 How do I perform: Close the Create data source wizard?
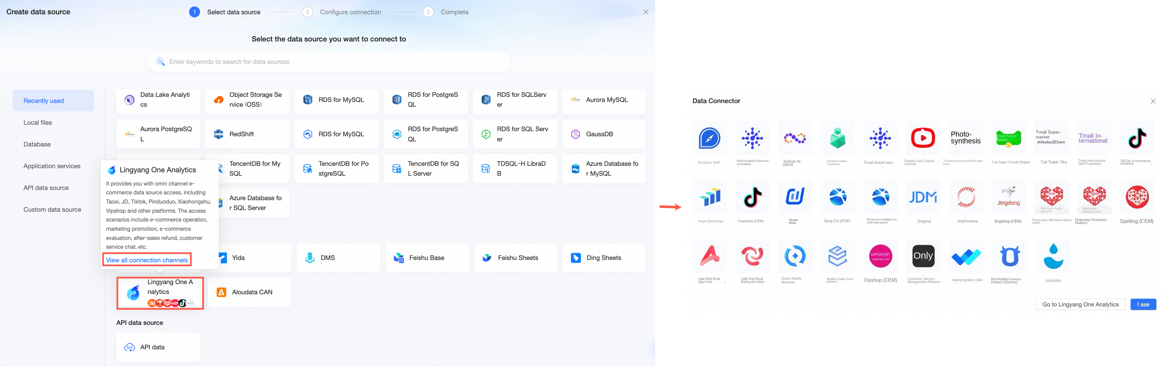coord(646,12)
